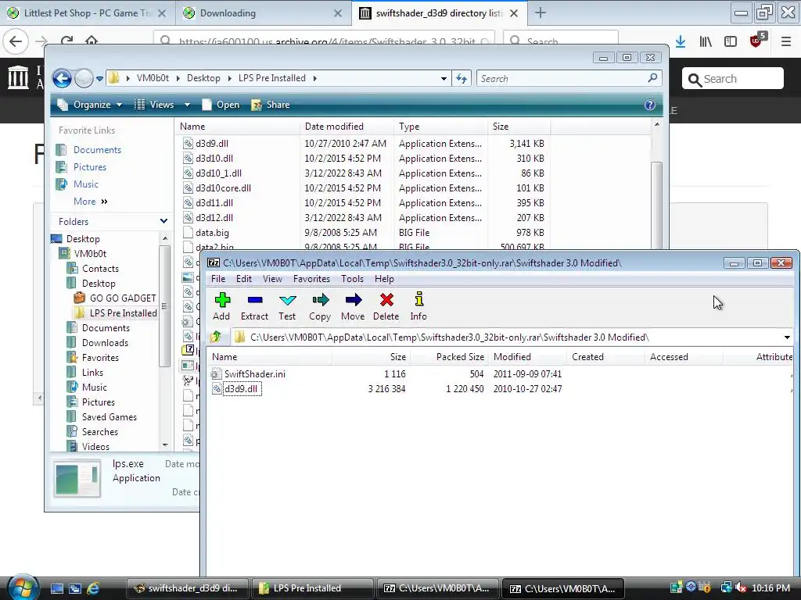Sort by Date modified column in Explorer
Screen dimensions: 801x600
pyautogui.click(x=347, y=126)
